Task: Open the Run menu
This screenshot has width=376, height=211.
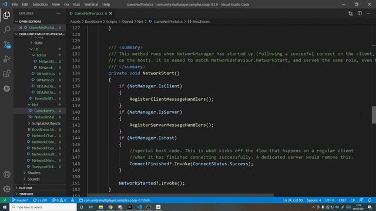Action: point(76,4)
